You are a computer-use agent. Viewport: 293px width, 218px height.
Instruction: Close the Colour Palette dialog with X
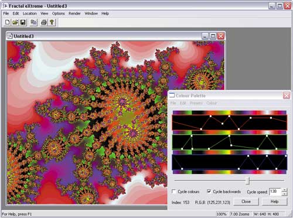point(287,96)
